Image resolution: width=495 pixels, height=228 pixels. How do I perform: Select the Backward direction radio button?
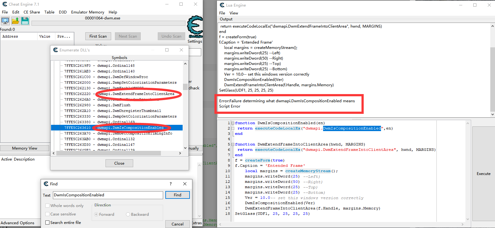click(128, 214)
